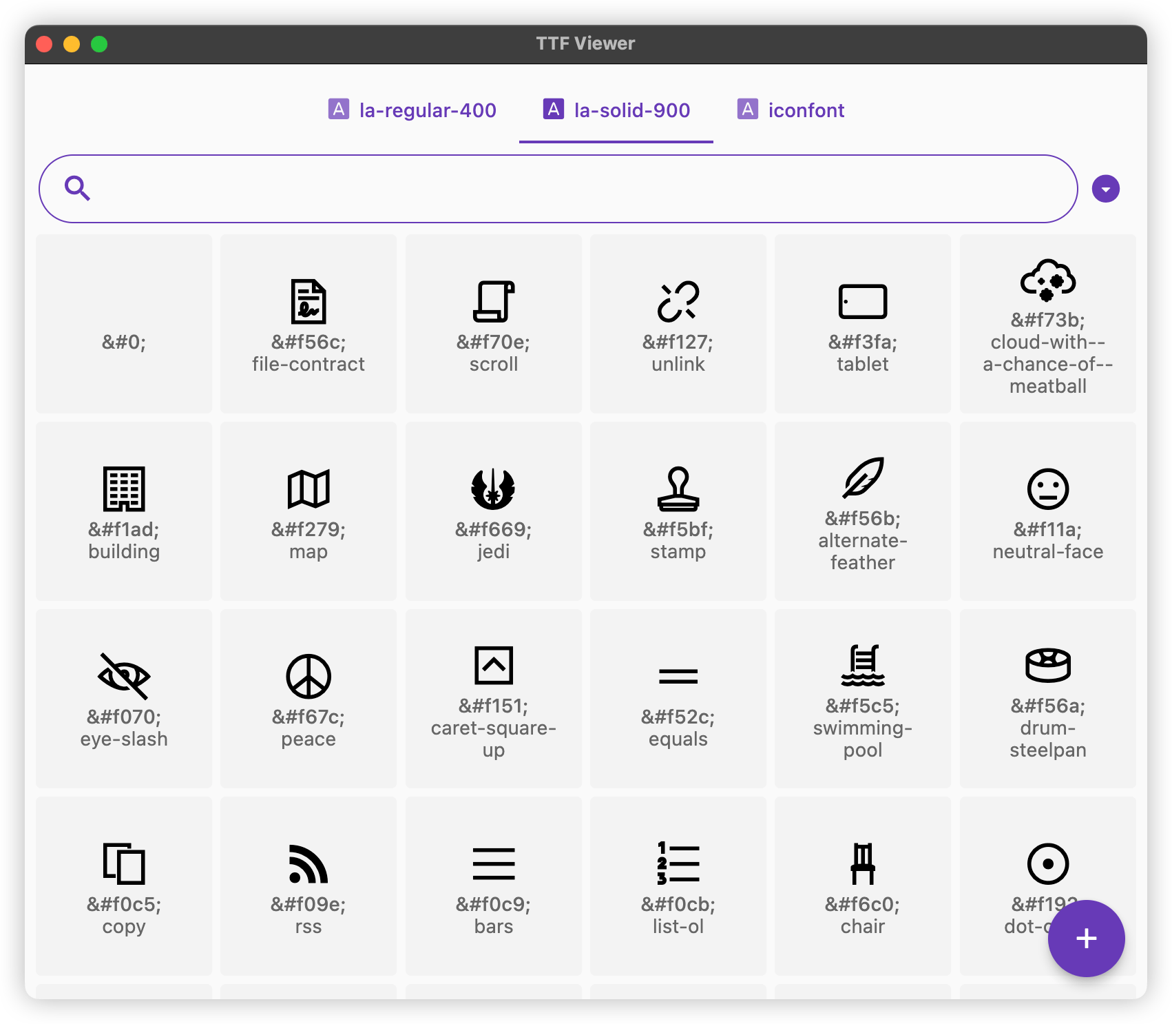Click the "&#f70e;" code text

(x=494, y=342)
